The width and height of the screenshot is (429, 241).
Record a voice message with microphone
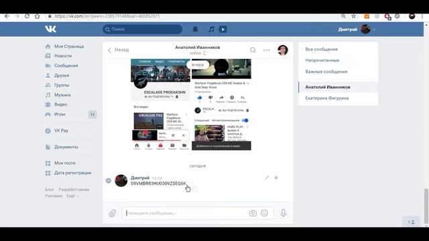pyautogui.click(x=284, y=213)
